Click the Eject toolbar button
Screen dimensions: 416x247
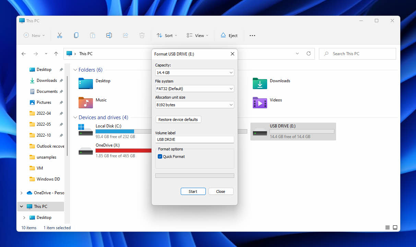229,35
